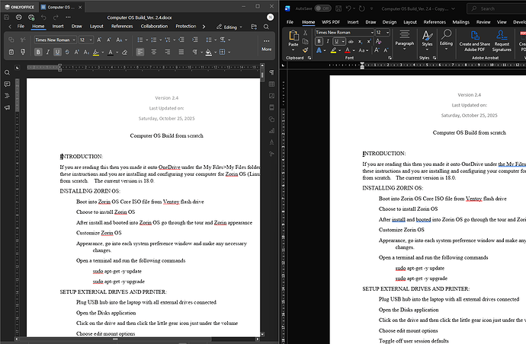Expand Word's font size dropdown
Viewport: 526px width, 344px height.
(389, 33)
